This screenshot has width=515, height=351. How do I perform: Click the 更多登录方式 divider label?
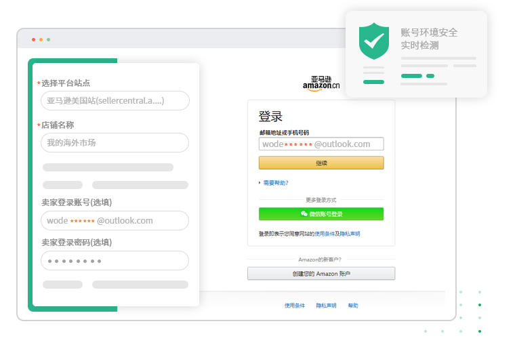(x=321, y=200)
